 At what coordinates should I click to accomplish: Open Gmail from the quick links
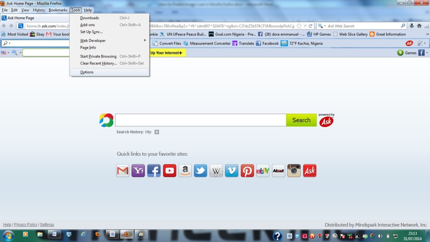pyautogui.click(x=123, y=171)
